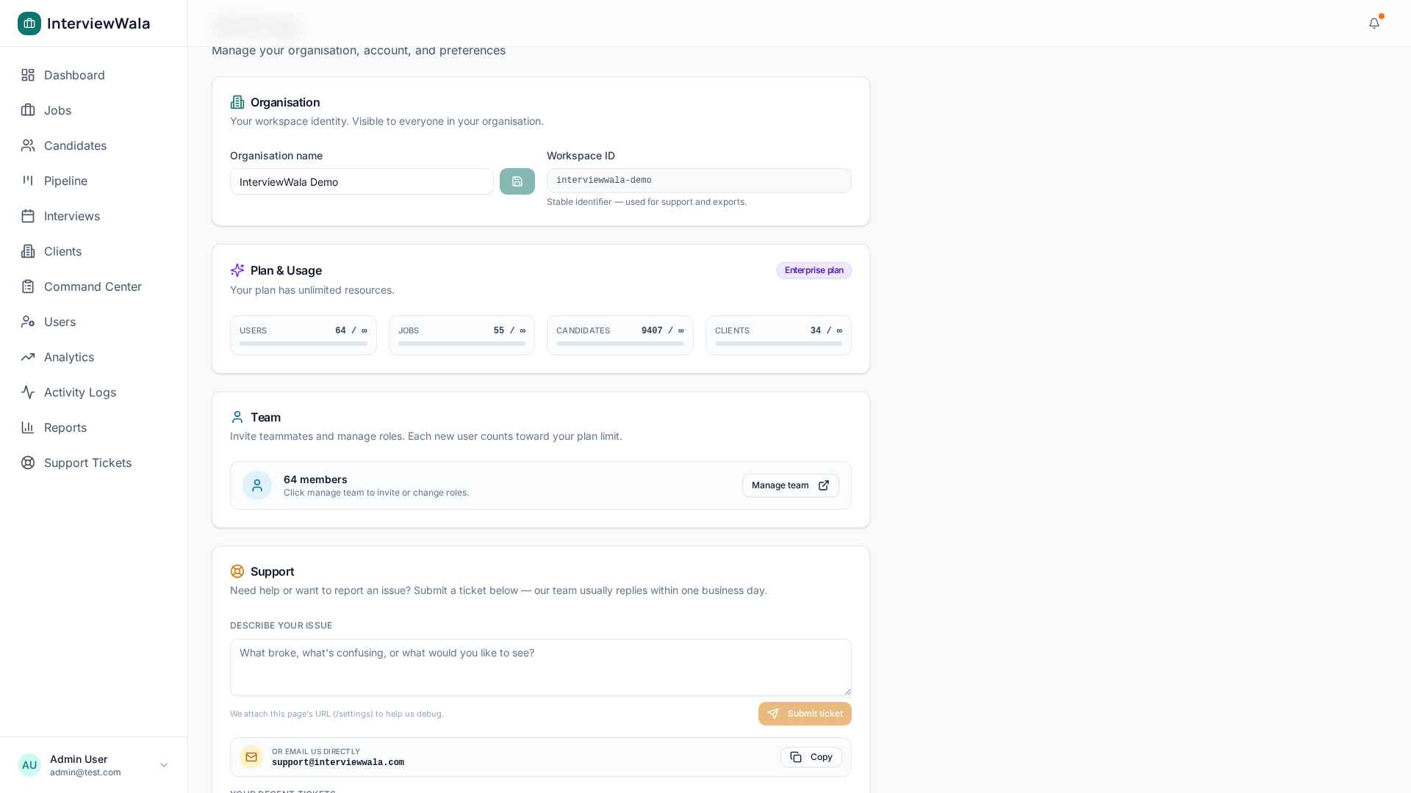Click the Command Center clipboard icon
Screen dimensions: 1411x793
click(28, 286)
